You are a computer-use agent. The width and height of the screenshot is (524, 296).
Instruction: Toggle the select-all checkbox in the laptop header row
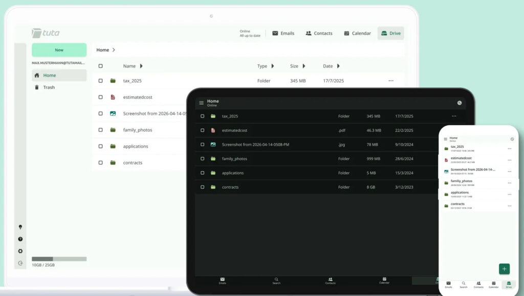click(100, 66)
